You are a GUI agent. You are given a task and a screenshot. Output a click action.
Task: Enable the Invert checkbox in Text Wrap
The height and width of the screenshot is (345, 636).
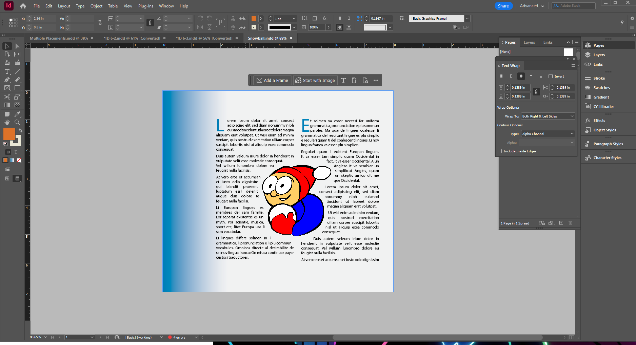click(x=551, y=77)
